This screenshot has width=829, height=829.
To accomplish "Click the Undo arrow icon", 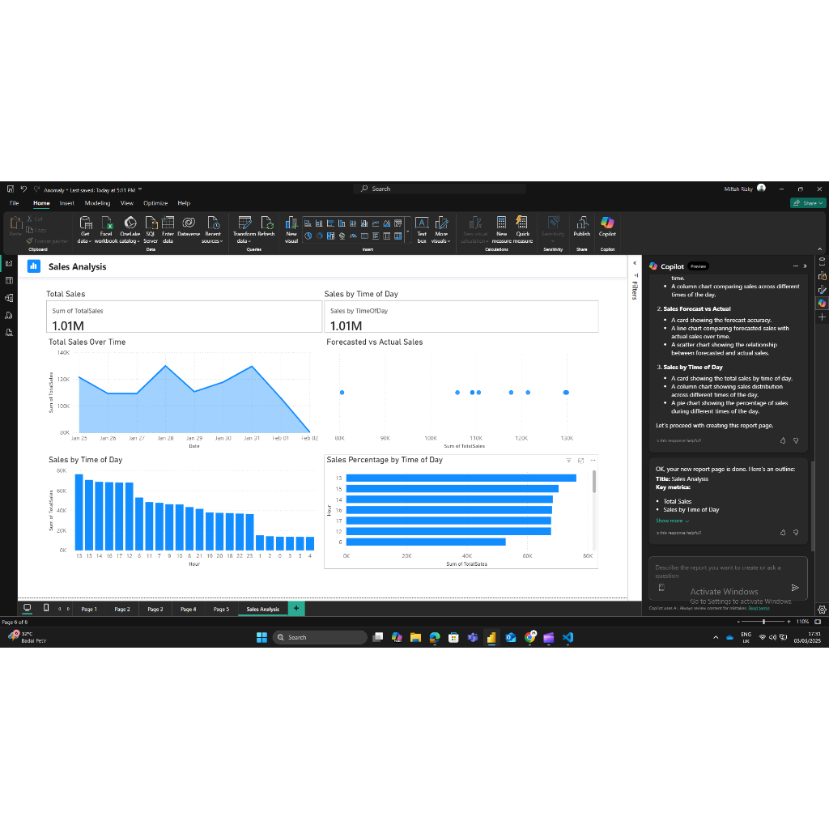I will 23,189.
